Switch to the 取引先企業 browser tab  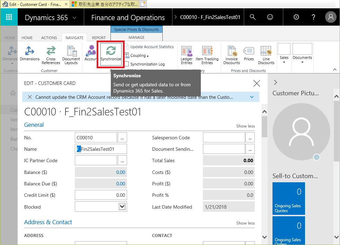(105, 5)
